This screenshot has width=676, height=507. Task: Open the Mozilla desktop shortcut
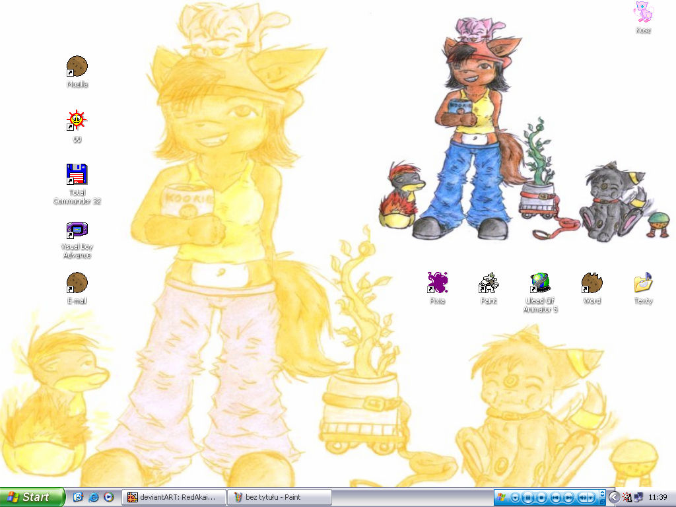pyautogui.click(x=77, y=71)
